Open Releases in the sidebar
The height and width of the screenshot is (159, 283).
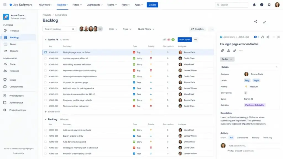[14, 71]
